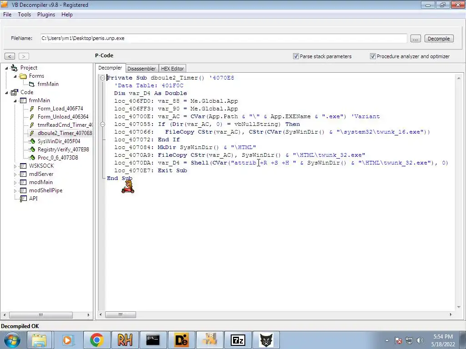The width and height of the screenshot is (466, 349).
Task: Click the frmMain module icon under Code
Action: pos(23,100)
